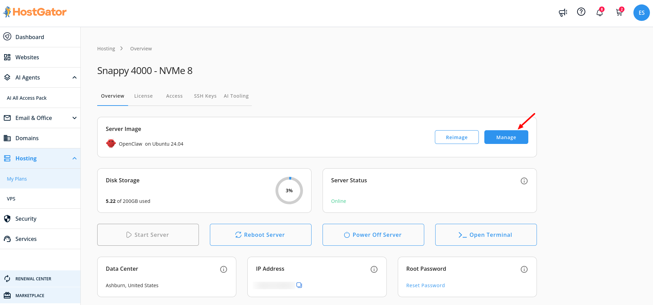Click the Domains building icon

[x=7, y=138]
